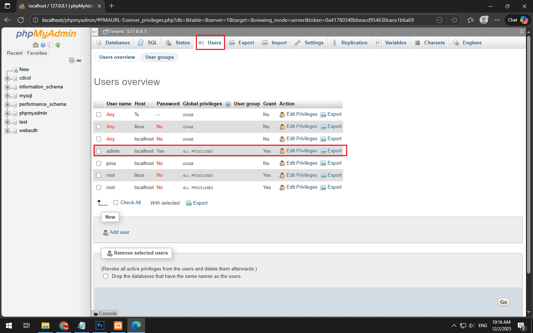Open the phpMyAdmin documentation help icon
533x333 pixels.
pyautogui.click(x=43, y=45)
